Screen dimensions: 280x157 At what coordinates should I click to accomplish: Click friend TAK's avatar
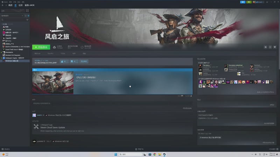click(x=239, y=74)
